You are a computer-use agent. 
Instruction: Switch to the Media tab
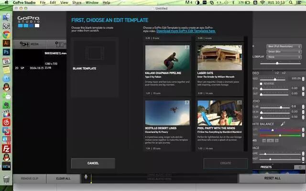tap(30, 44)
